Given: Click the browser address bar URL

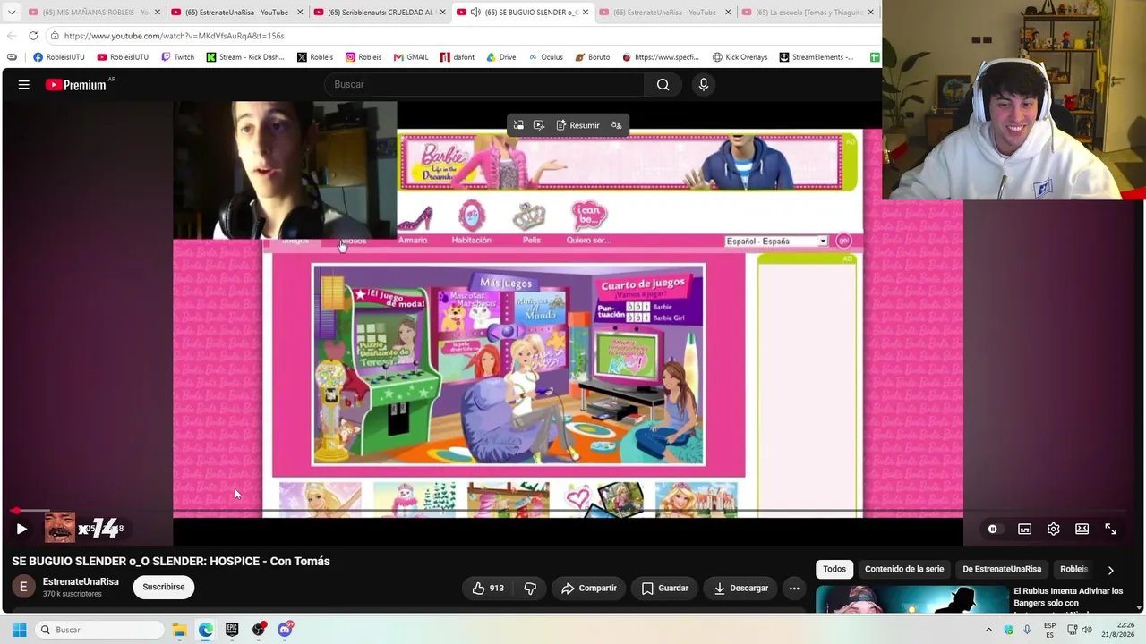Looking at the screenshot, I should 175,36.
